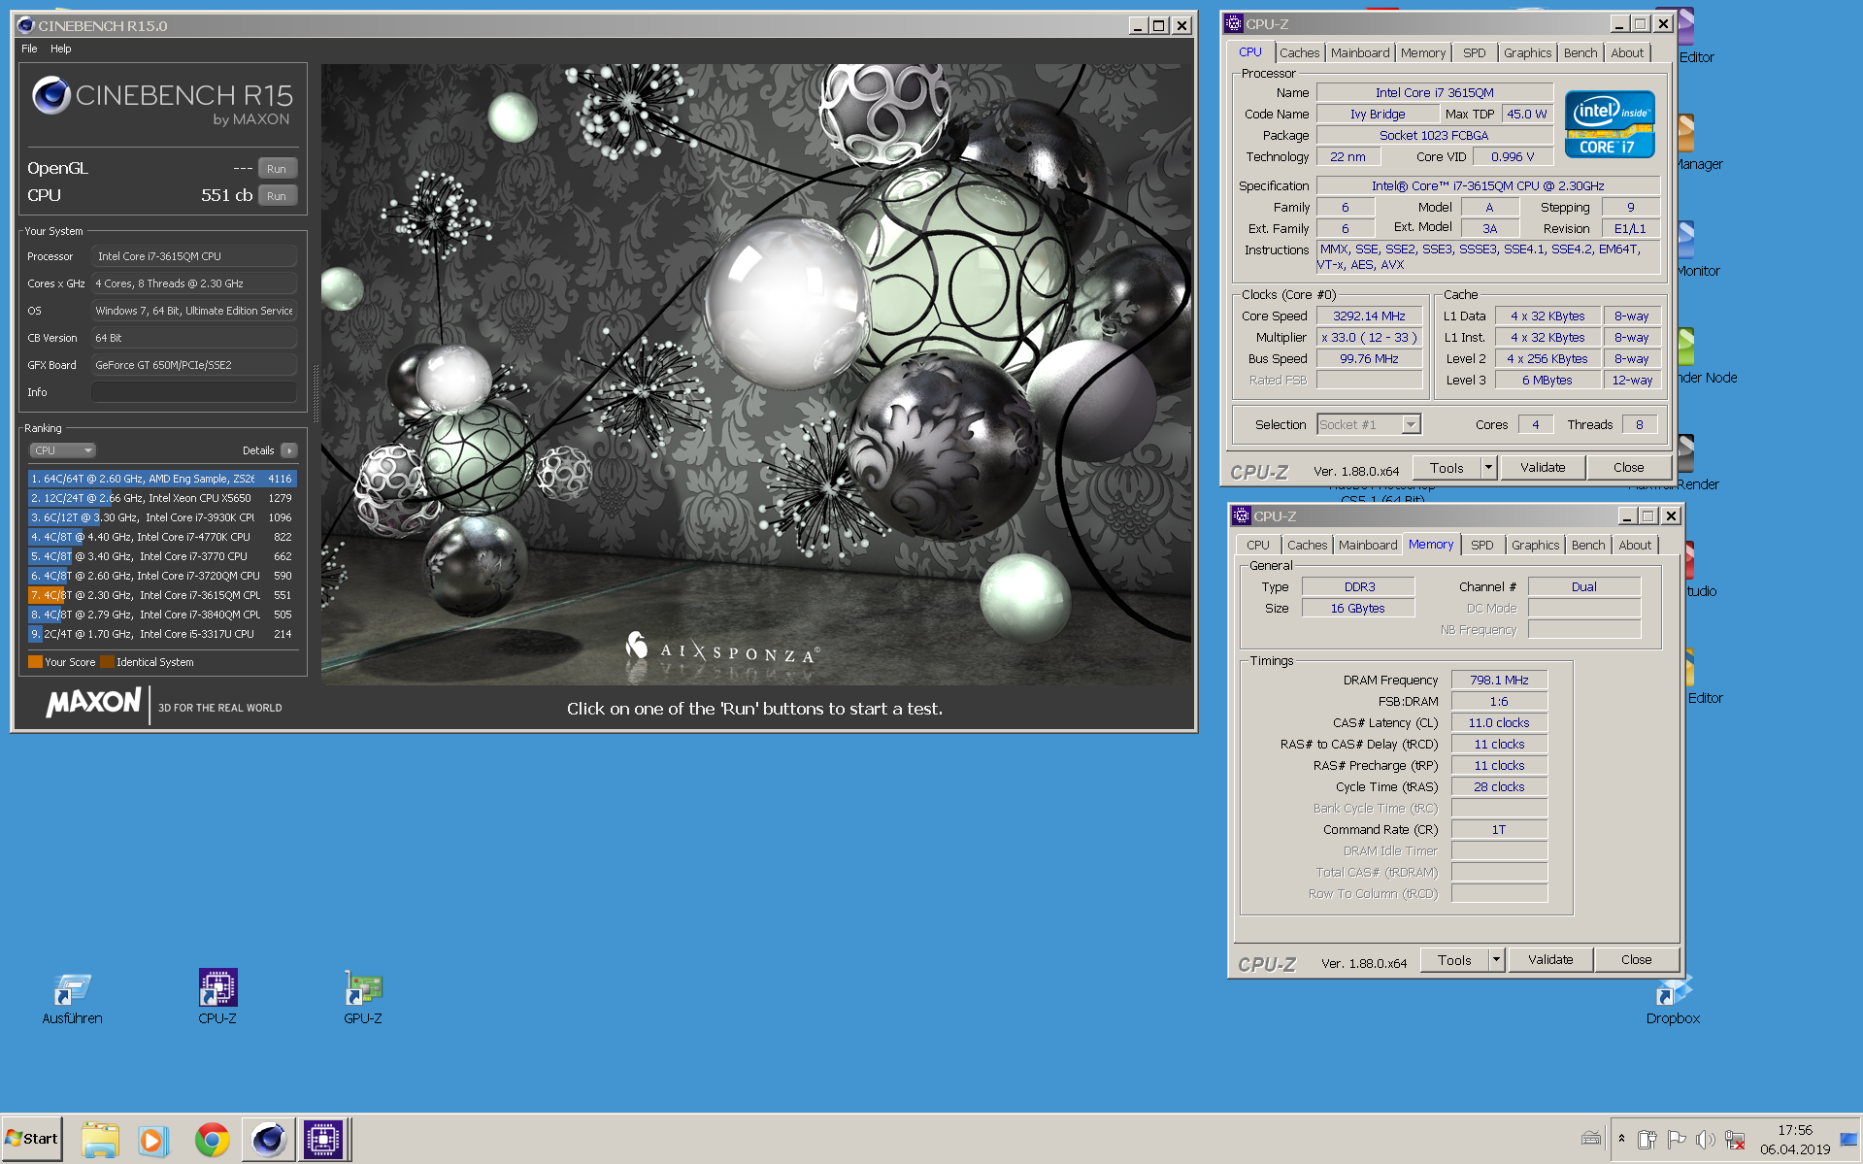Switch to Caches tab in upper CPU-Z
The width and height of the screenshot is (1863, 1164).
point(1299,53)
